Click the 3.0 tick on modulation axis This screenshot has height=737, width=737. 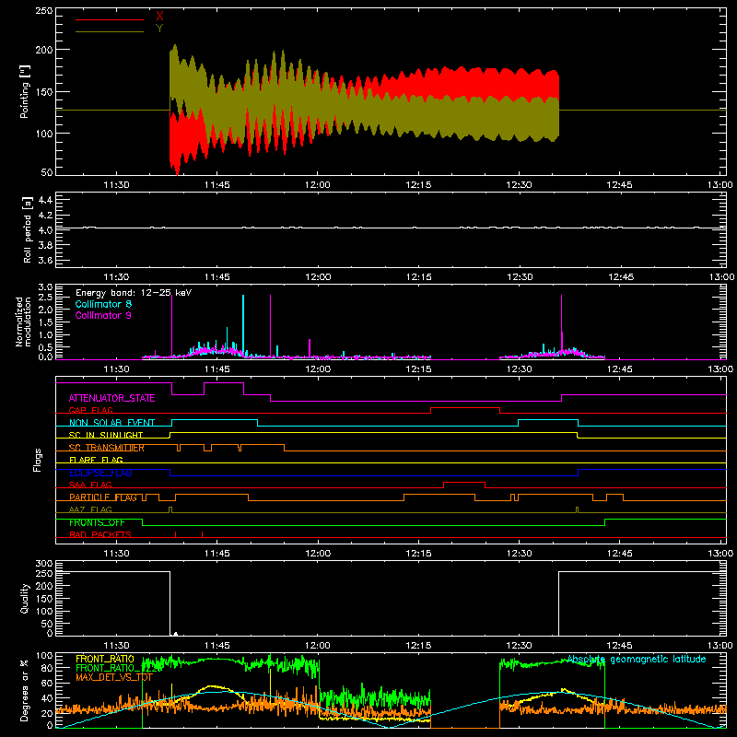(45, 287)
